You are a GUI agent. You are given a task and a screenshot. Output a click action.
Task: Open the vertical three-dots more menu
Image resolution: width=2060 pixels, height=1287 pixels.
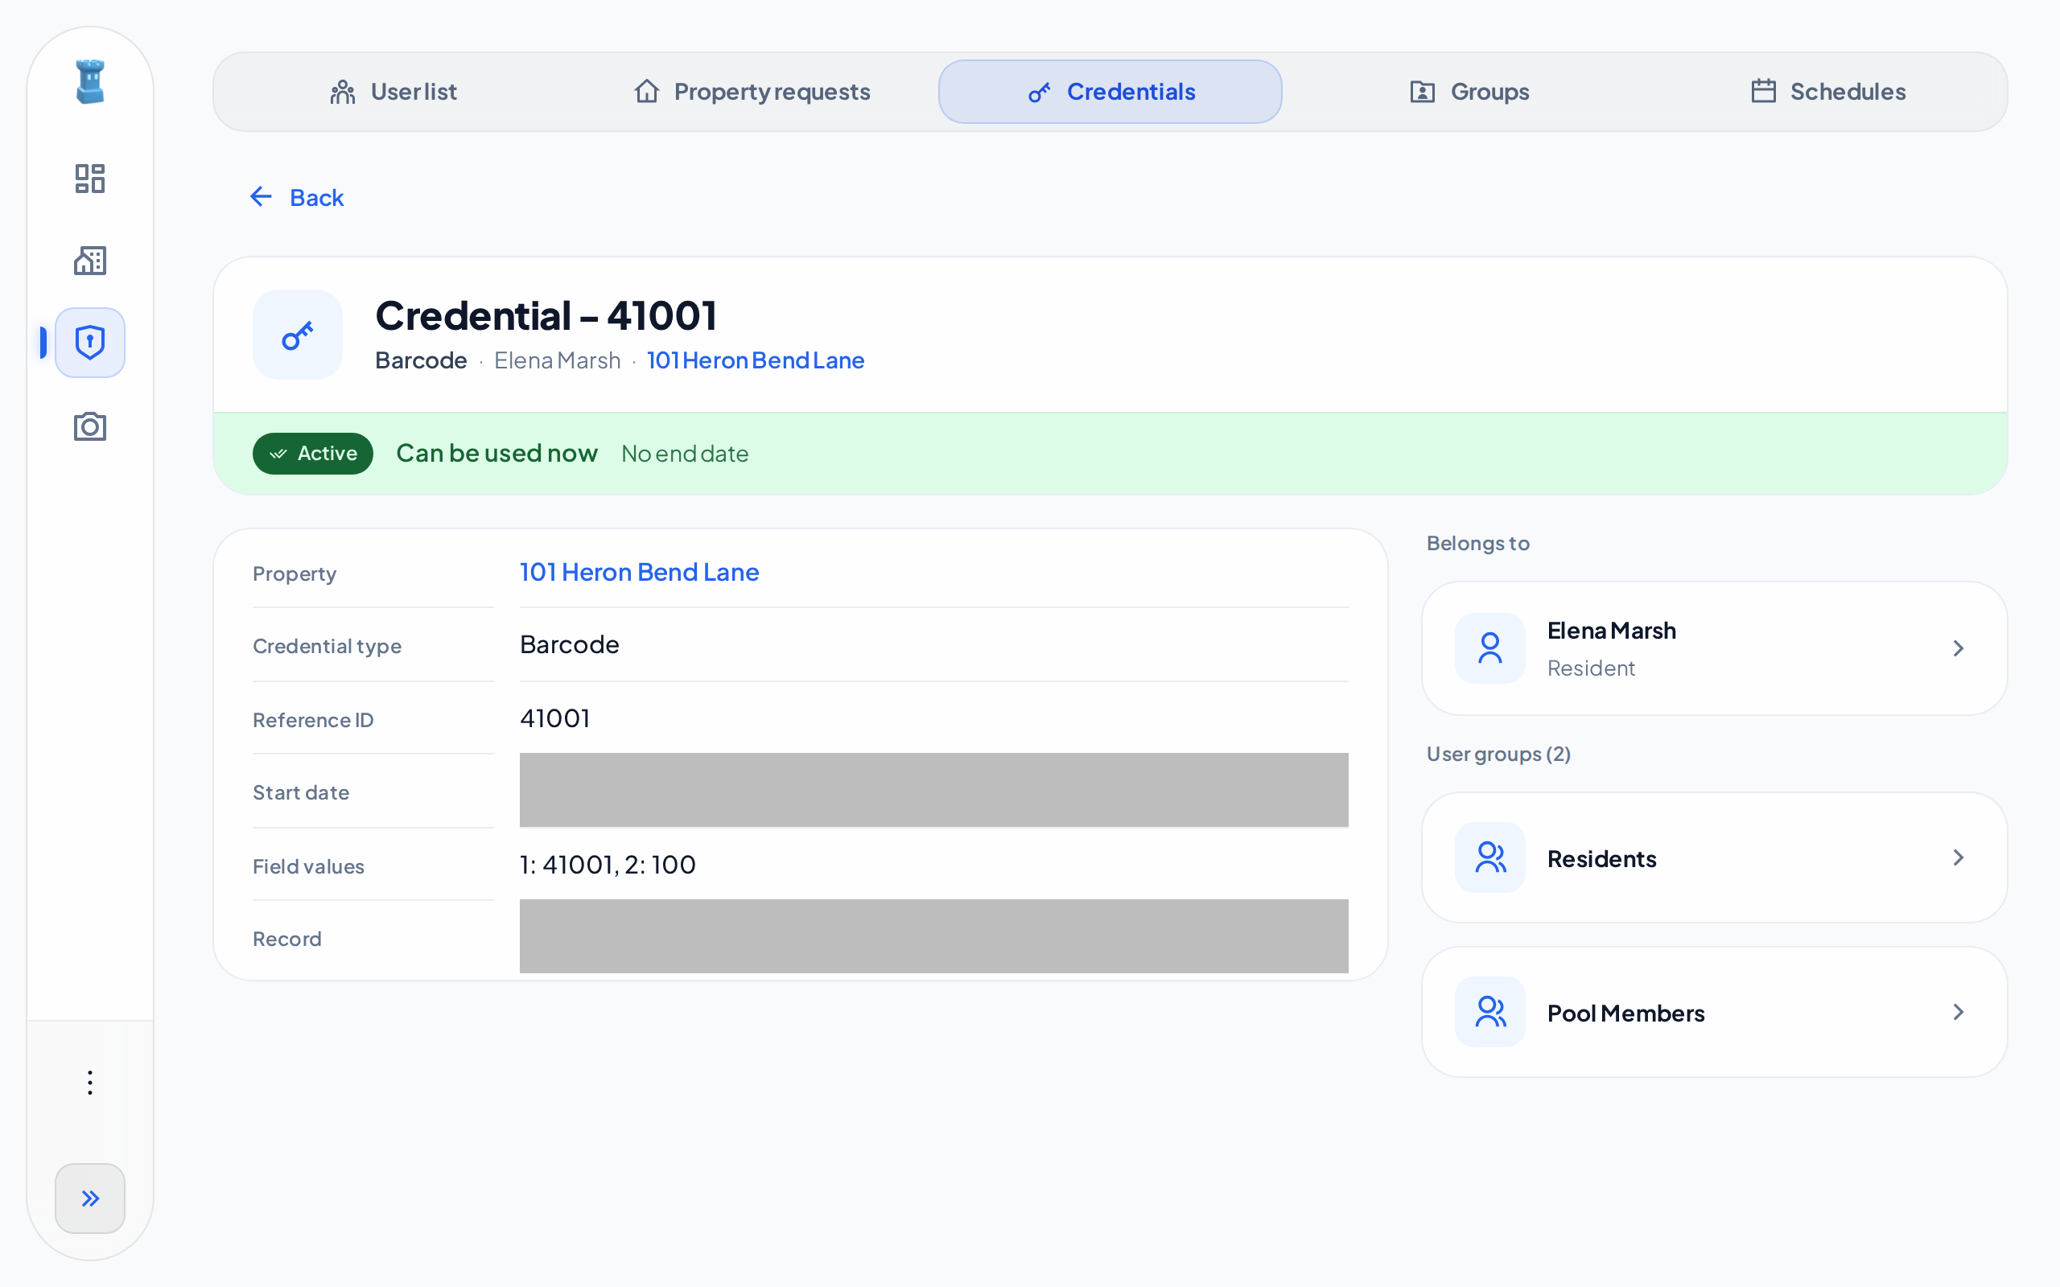pos(89,1083)
